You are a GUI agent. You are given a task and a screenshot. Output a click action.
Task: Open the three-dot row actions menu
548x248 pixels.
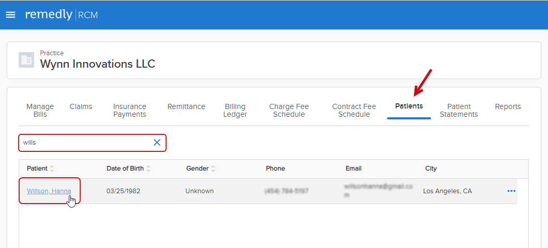click(511, 191)
